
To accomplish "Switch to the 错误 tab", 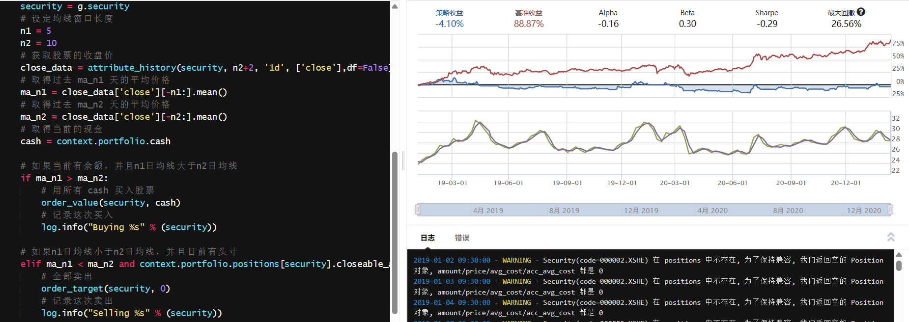I will tap(462, 238).
